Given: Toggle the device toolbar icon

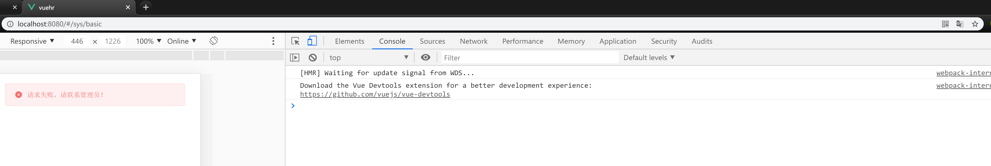Looking at the screenshot, I should click(312, 41).
